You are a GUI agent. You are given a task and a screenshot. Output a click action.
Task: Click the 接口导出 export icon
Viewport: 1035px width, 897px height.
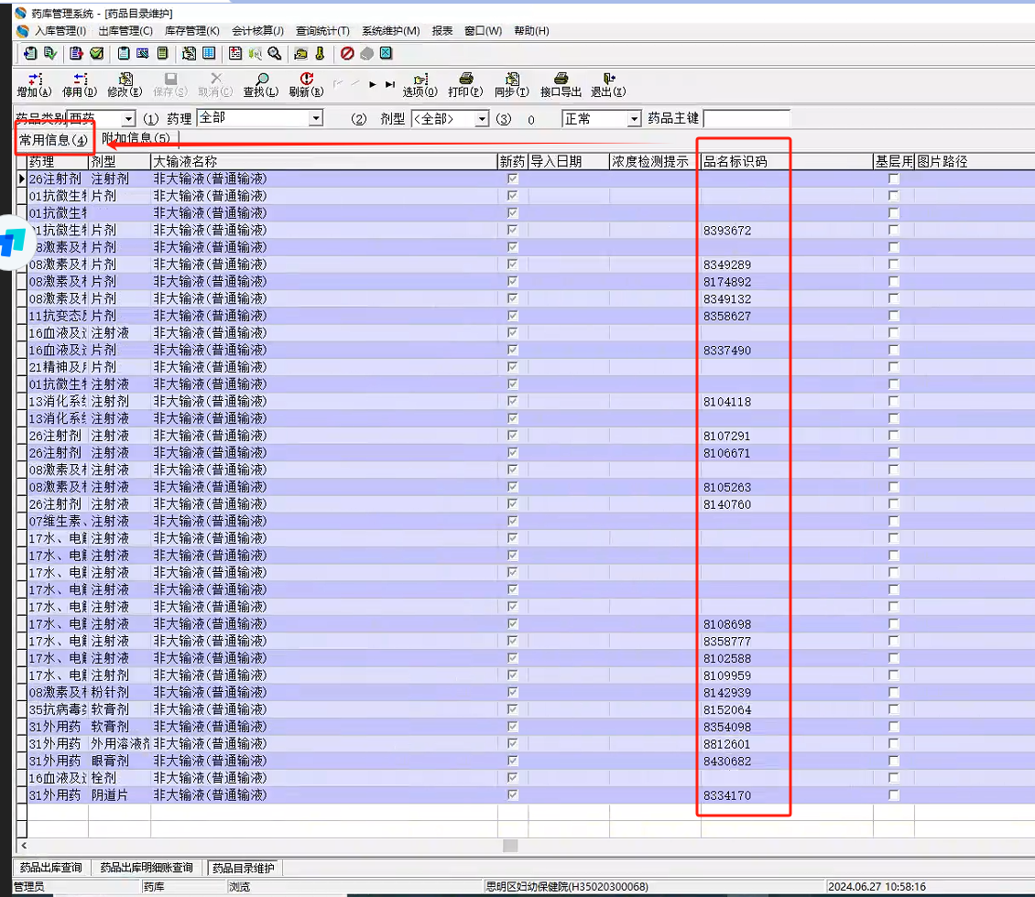(561, 81)
